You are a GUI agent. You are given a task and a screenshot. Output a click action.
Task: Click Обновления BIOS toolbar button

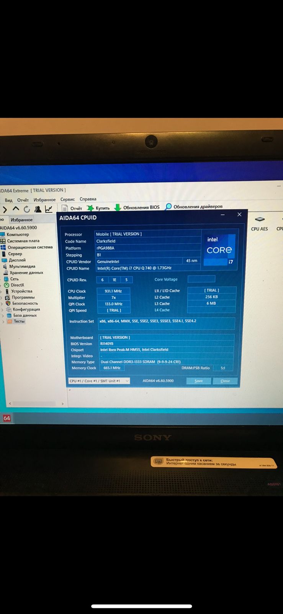click(x=137, y=207)
